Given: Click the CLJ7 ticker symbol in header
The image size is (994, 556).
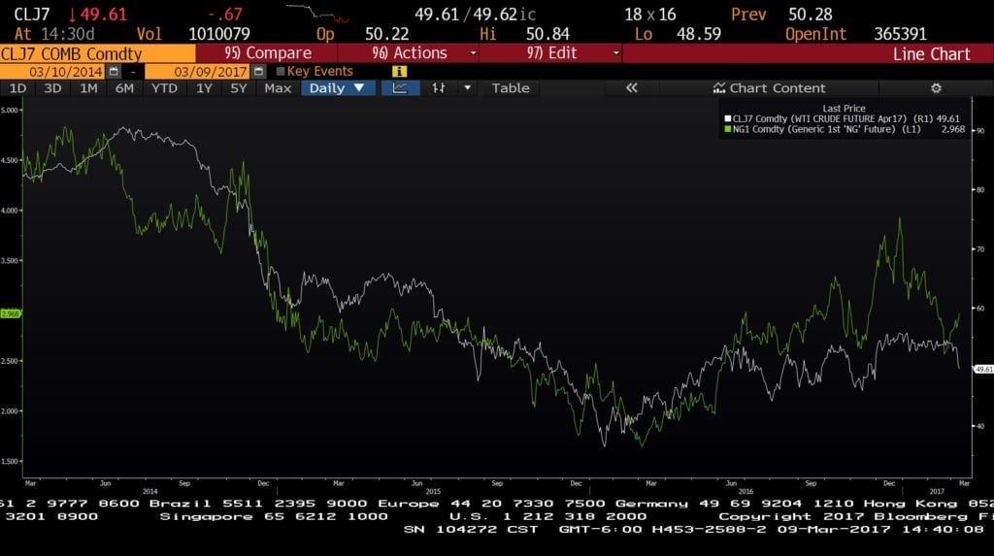Looking at the screenshot, I should (x=32, y=15).
